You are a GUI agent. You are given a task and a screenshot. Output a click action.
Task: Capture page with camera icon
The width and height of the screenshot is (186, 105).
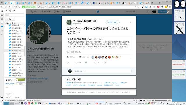[134, 101]
